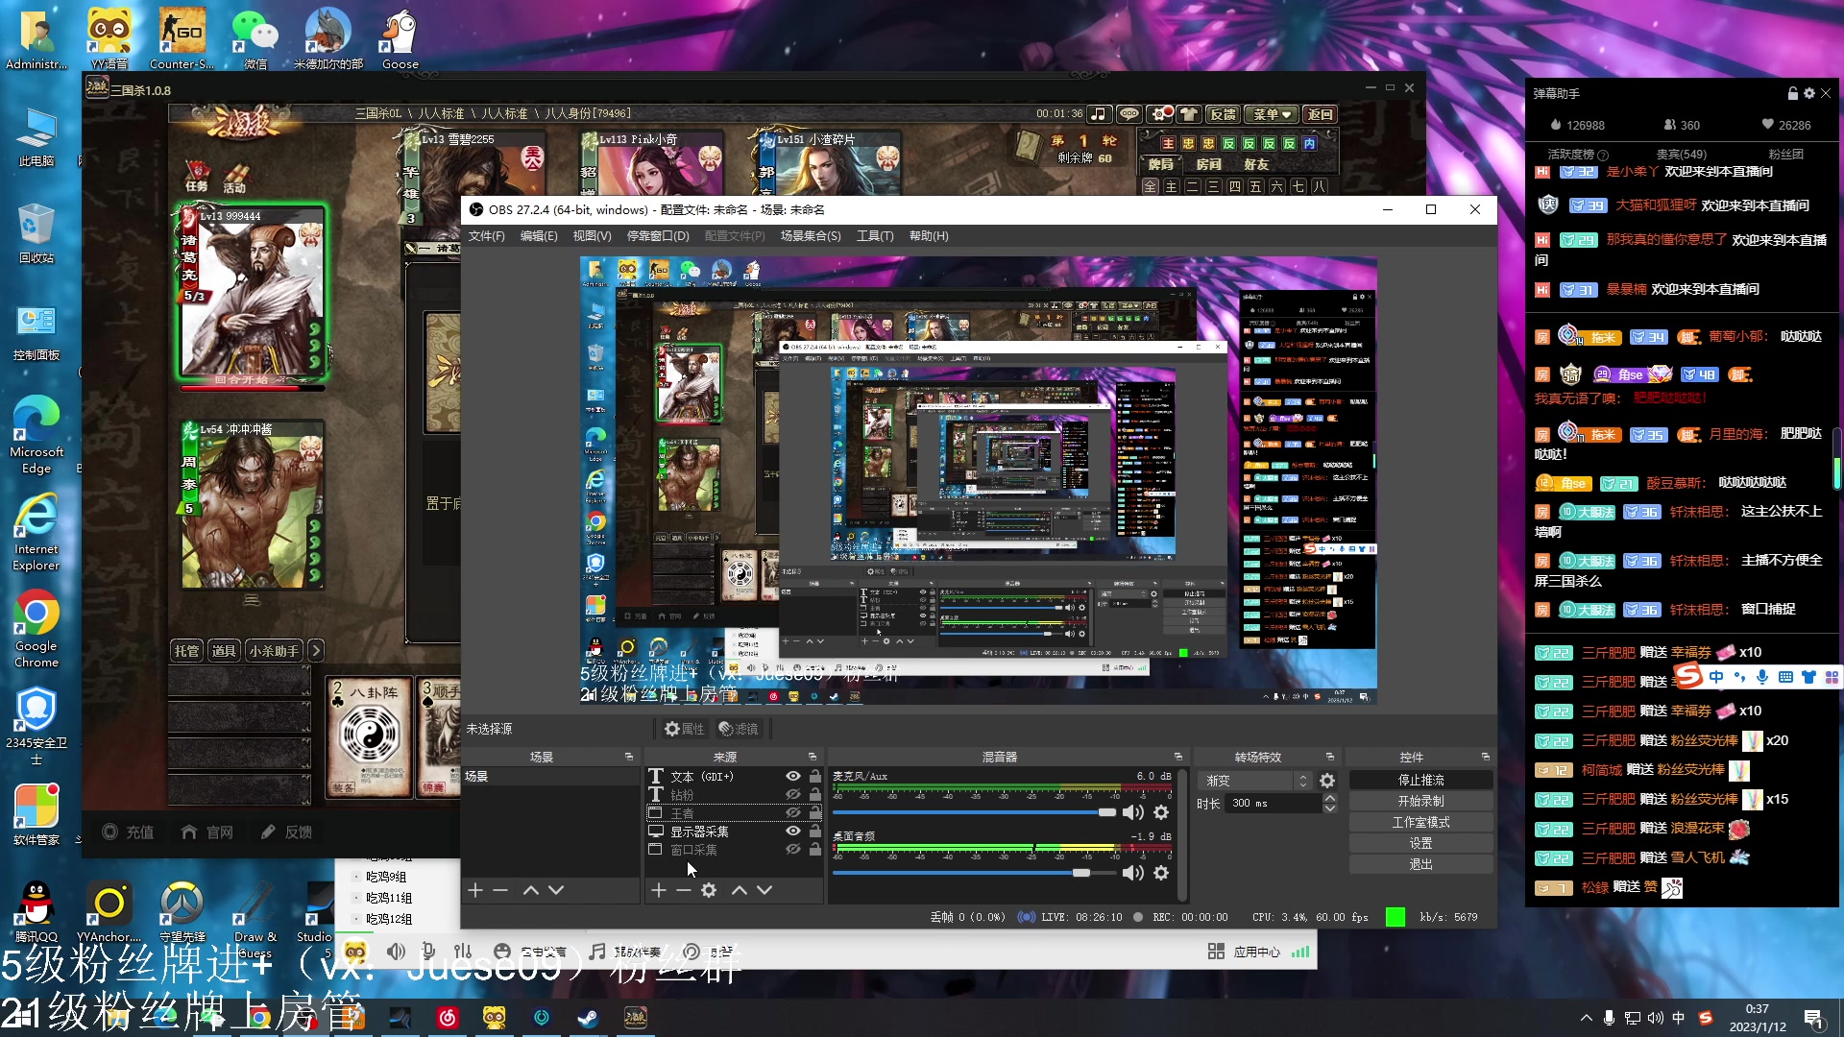The height and width of the screenshot is (1037, 1844).
Task: Pop out the 场景 dock panel
Action: tap(629, 757)
